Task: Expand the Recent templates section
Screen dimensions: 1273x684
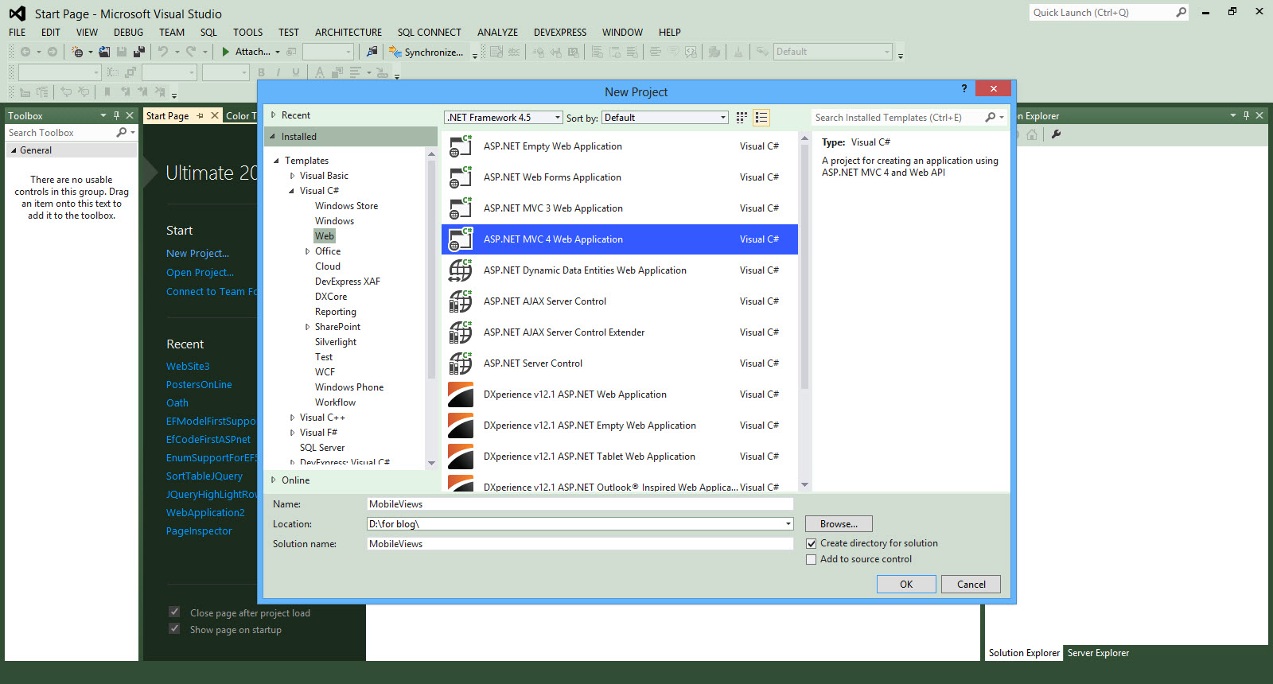Action: pos(273,115)
